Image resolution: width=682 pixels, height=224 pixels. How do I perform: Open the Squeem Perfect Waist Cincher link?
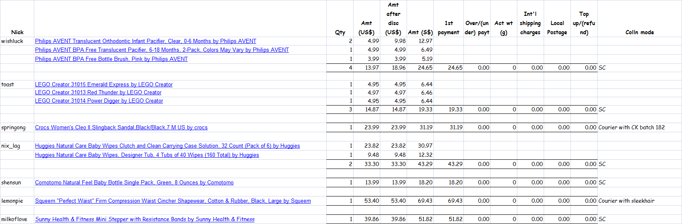[x=173, y=201]
